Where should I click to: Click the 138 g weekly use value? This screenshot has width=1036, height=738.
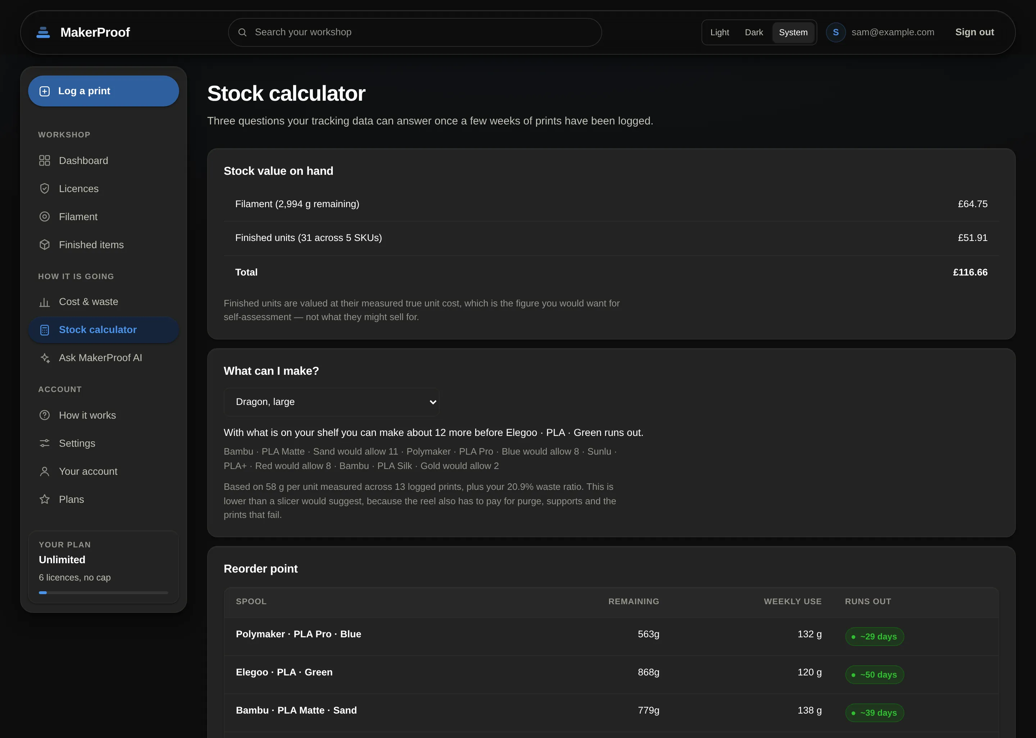pyautogui.click(x=809, y=710)
